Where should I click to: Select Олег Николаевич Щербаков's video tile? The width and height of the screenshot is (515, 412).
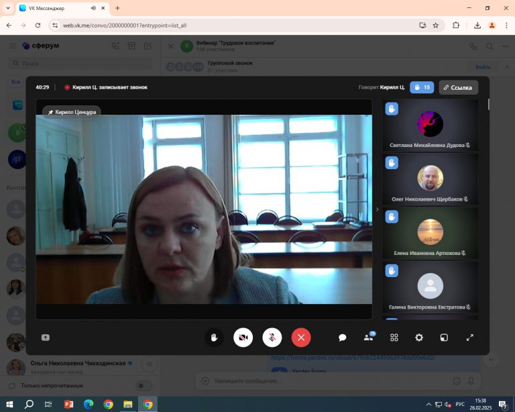[x=430, y=178]
